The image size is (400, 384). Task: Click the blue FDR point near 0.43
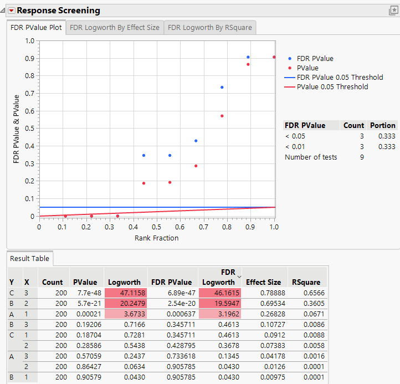196,141
